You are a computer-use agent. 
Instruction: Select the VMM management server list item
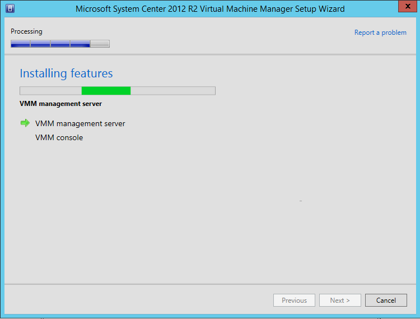(x=80, y=123)
